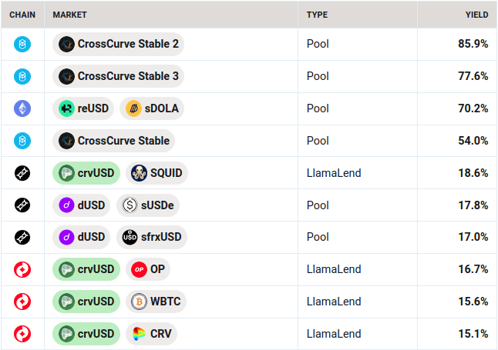Screen dimensions: 498x350
Task: Sort table by Yield column header
Action: [x=476, y=15]
